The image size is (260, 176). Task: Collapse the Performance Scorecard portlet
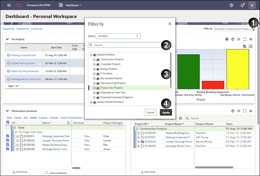7,111
